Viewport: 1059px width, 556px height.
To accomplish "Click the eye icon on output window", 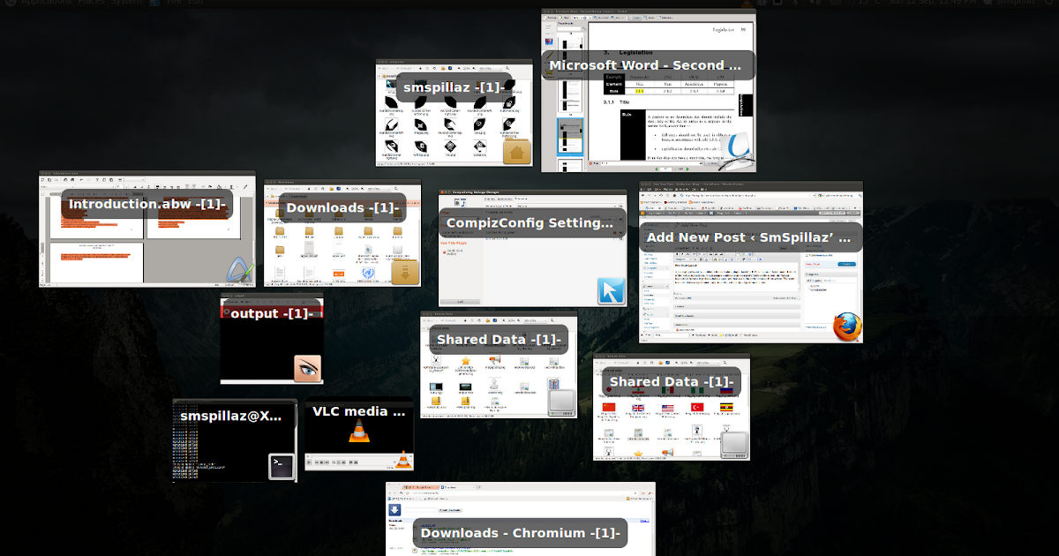I will (307, 368).
